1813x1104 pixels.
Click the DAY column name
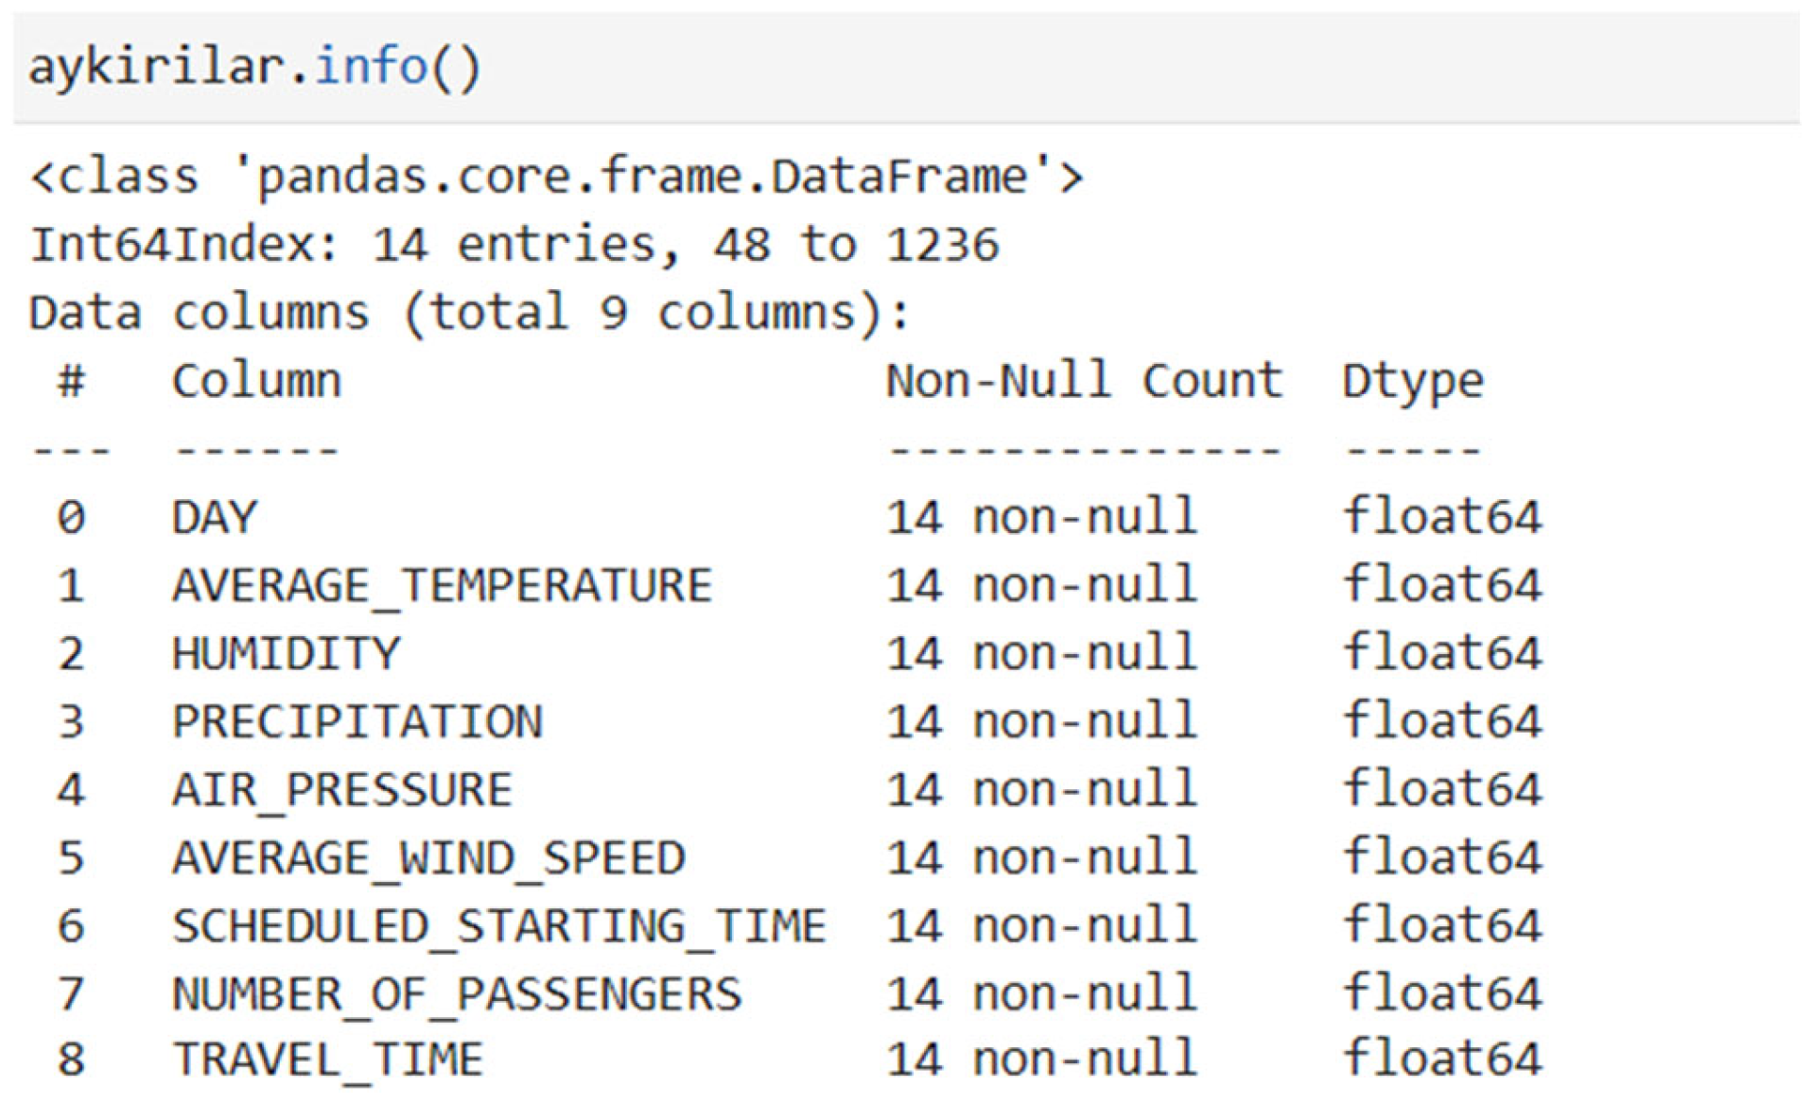(215, 517)
